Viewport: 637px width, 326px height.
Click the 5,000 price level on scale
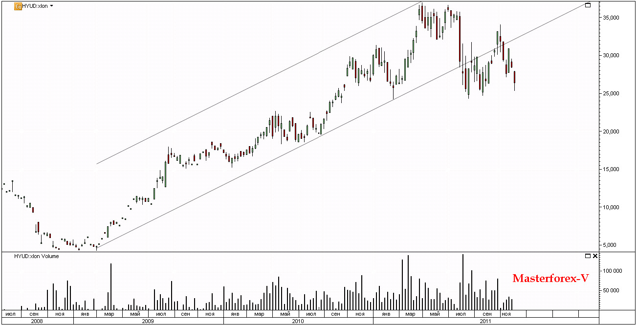click(x=613, y=245)
